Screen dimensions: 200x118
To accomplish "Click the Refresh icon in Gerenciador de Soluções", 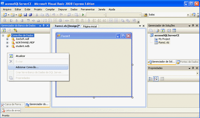I will tap(163, 30).
